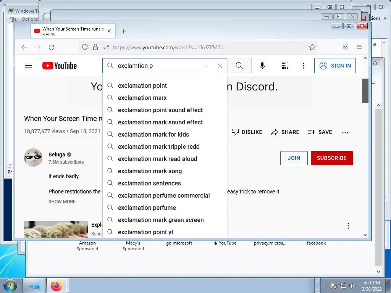Select suggestion "exclamation marx"

[165, 98]
